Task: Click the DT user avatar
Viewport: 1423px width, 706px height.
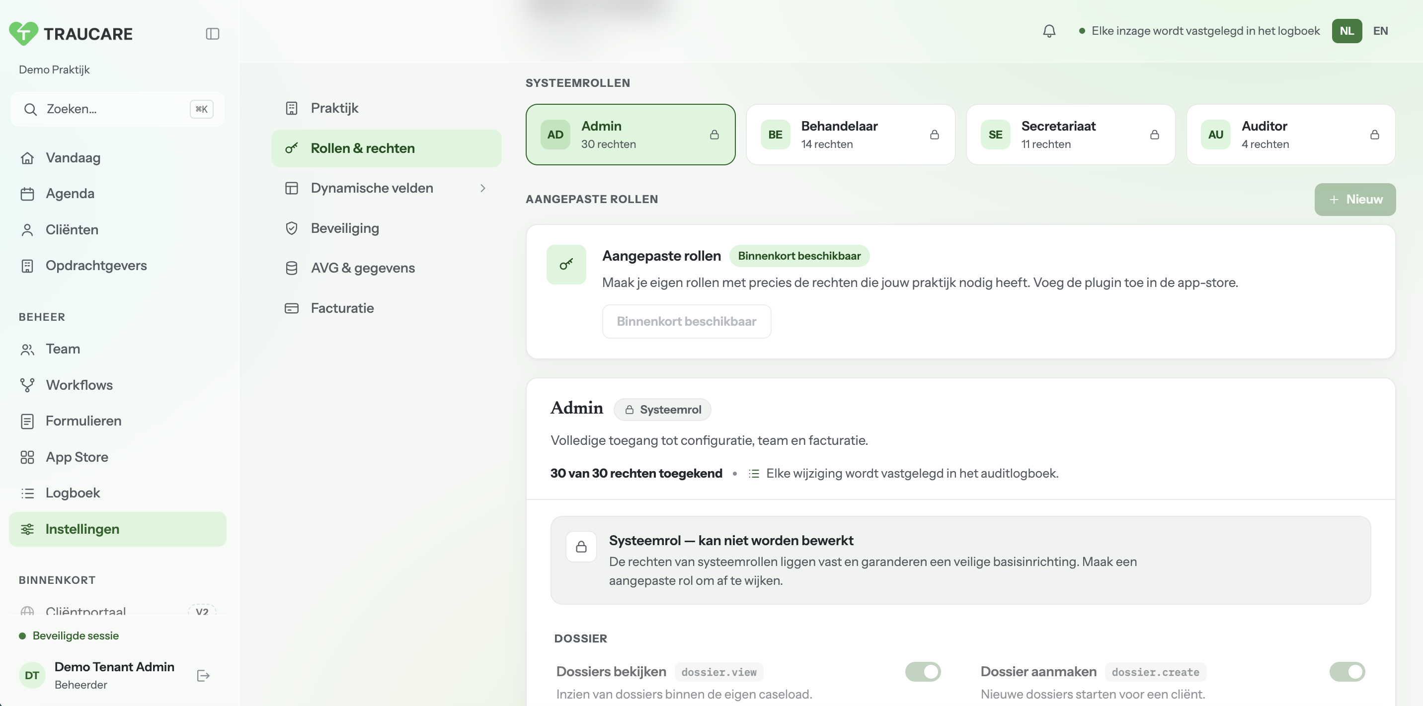Action: (x=32, y=675)
